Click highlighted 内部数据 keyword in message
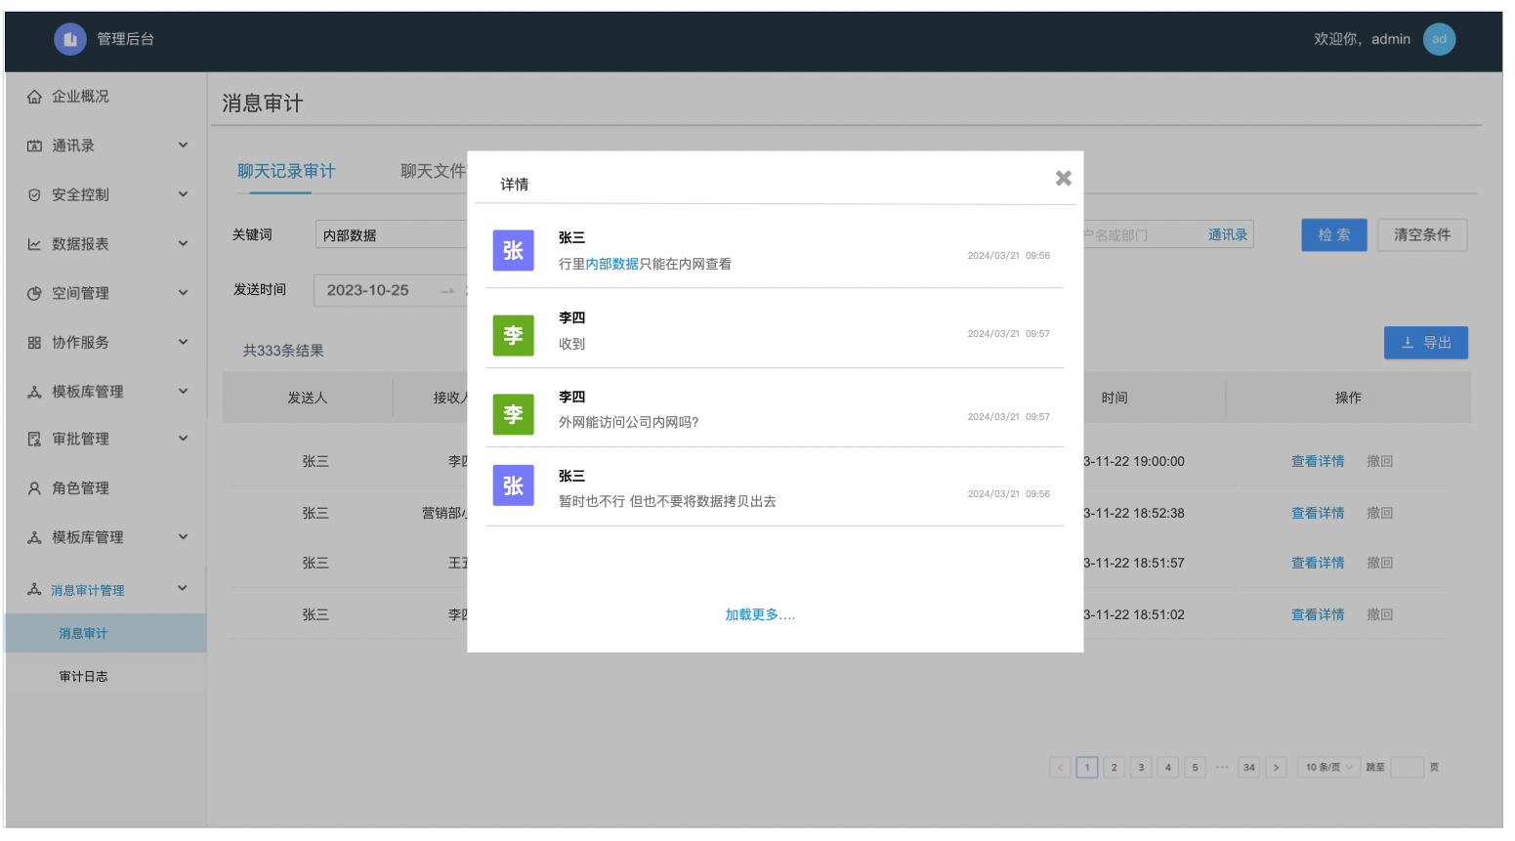Image resolution: width=1515 pixels, height=841 pixels. (612, 264)
